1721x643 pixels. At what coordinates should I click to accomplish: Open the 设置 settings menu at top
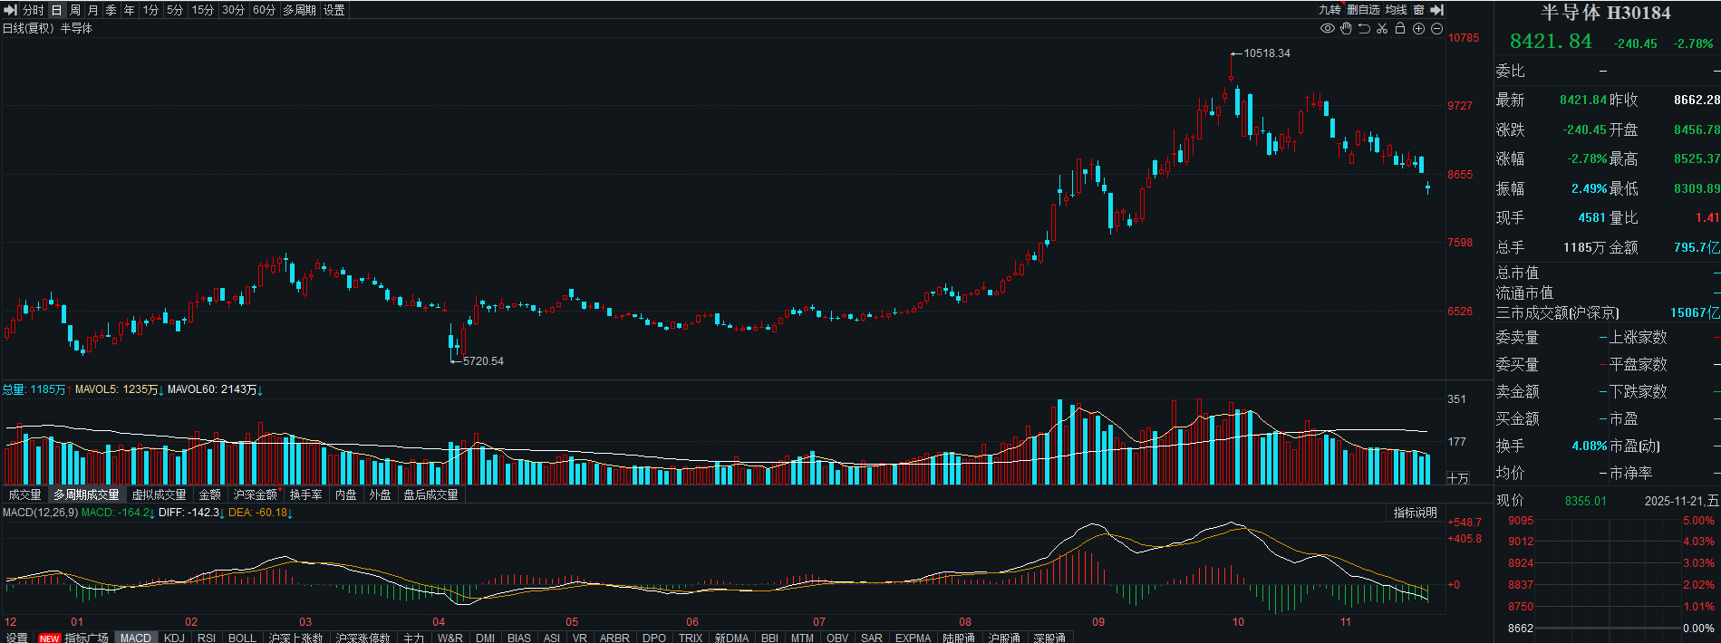[334, 10]
